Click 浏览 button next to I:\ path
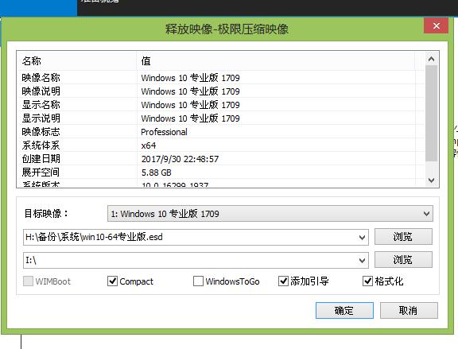The image size is (458, 349). click(x=403, y=260)
